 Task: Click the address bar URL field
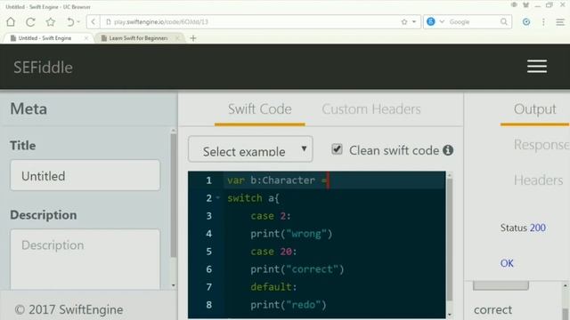[x=255, y=21]
